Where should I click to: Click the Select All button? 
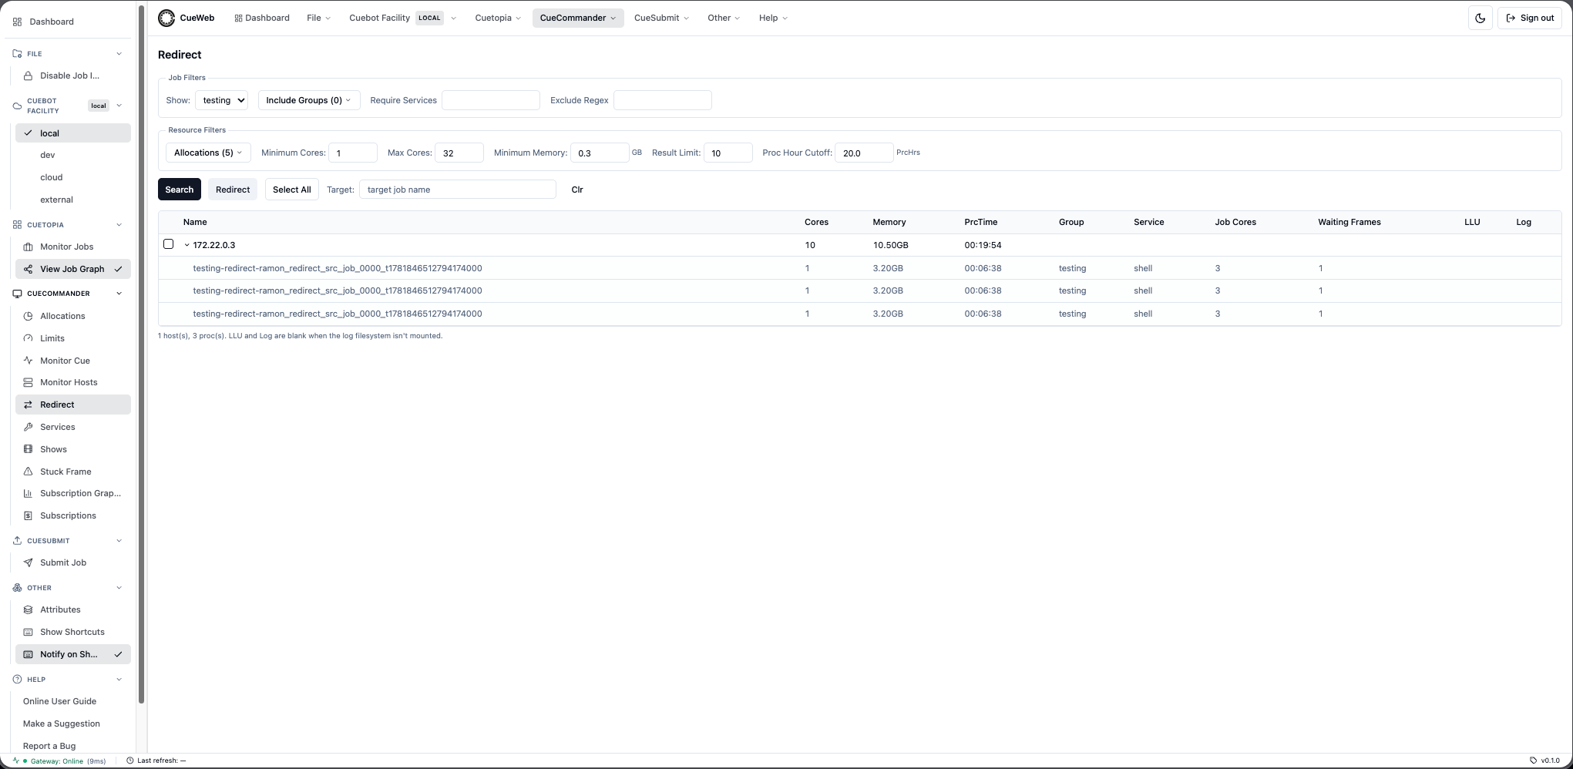click(292, 190)
